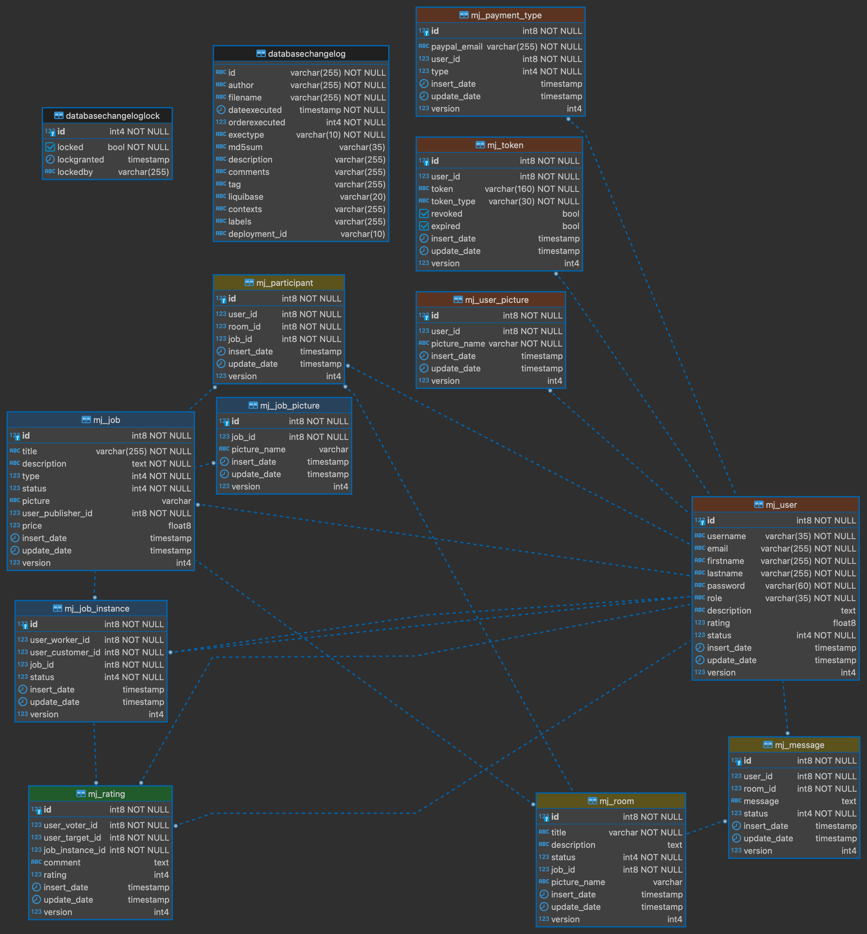Select the picture varchar row in mj_job
867x934 pixels.
point(100,501)
